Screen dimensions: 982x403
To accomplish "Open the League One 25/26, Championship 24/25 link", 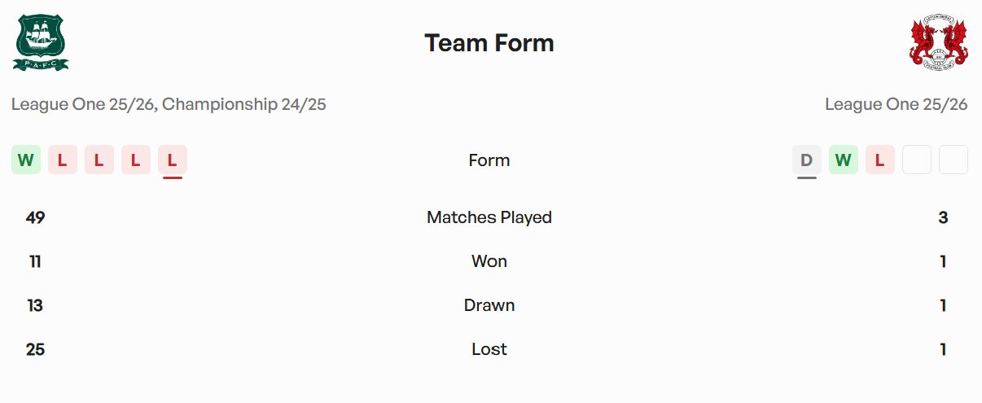I will (x=169, y=104).
